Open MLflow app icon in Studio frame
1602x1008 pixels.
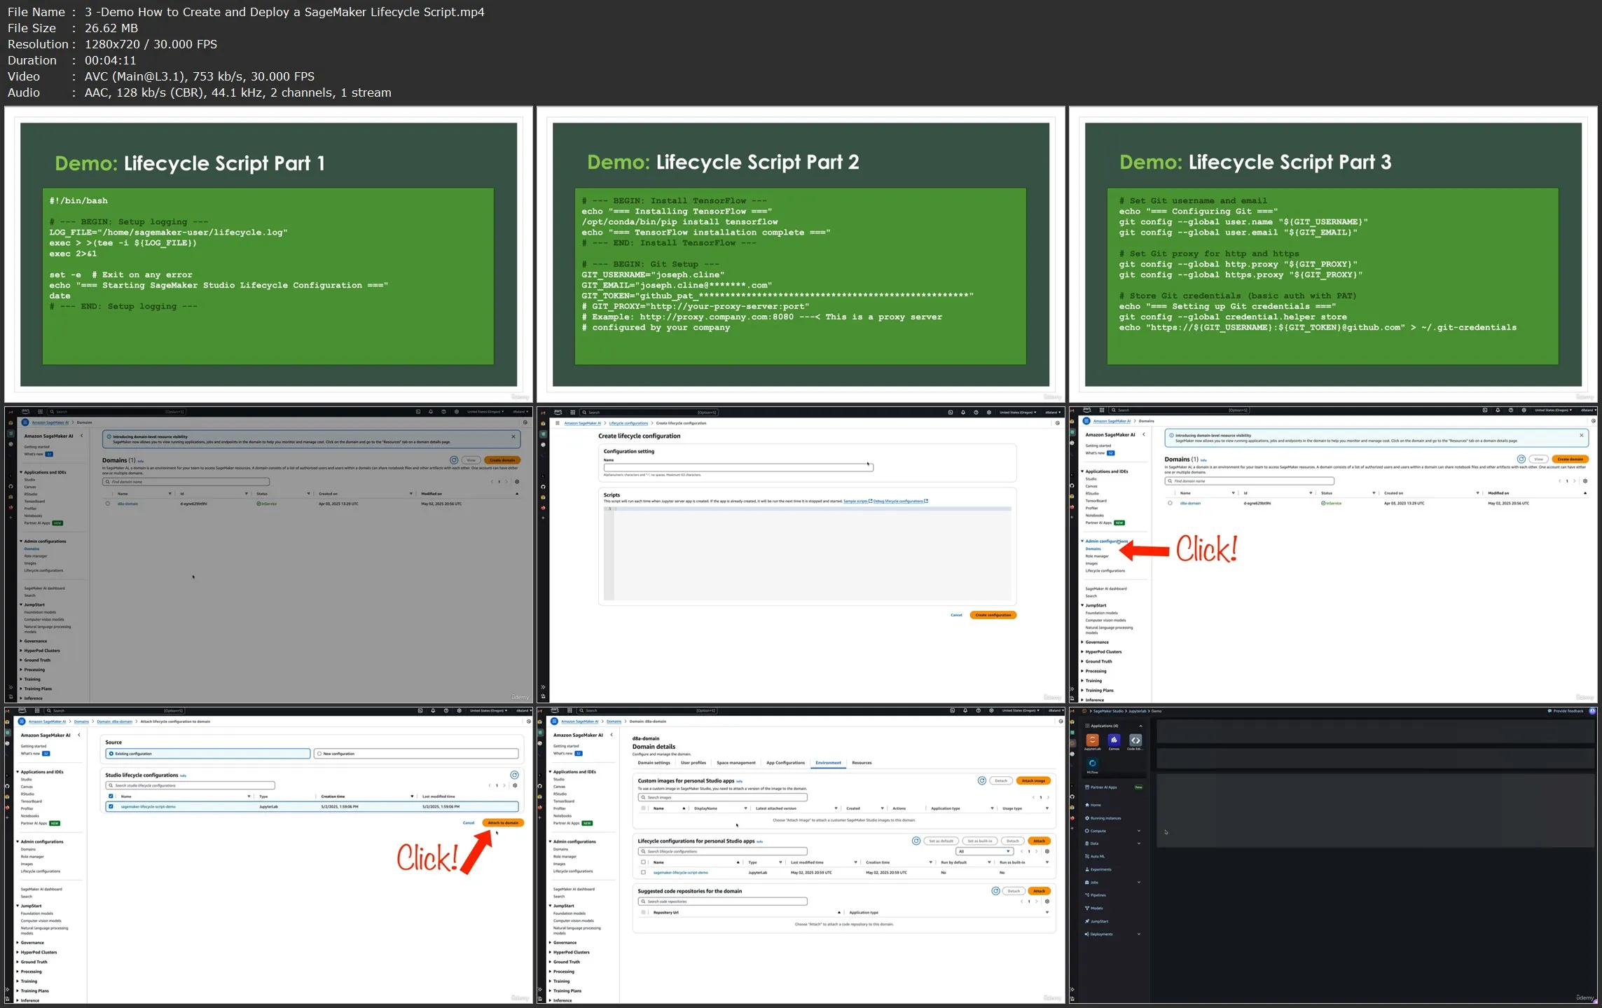(1092, 764)
